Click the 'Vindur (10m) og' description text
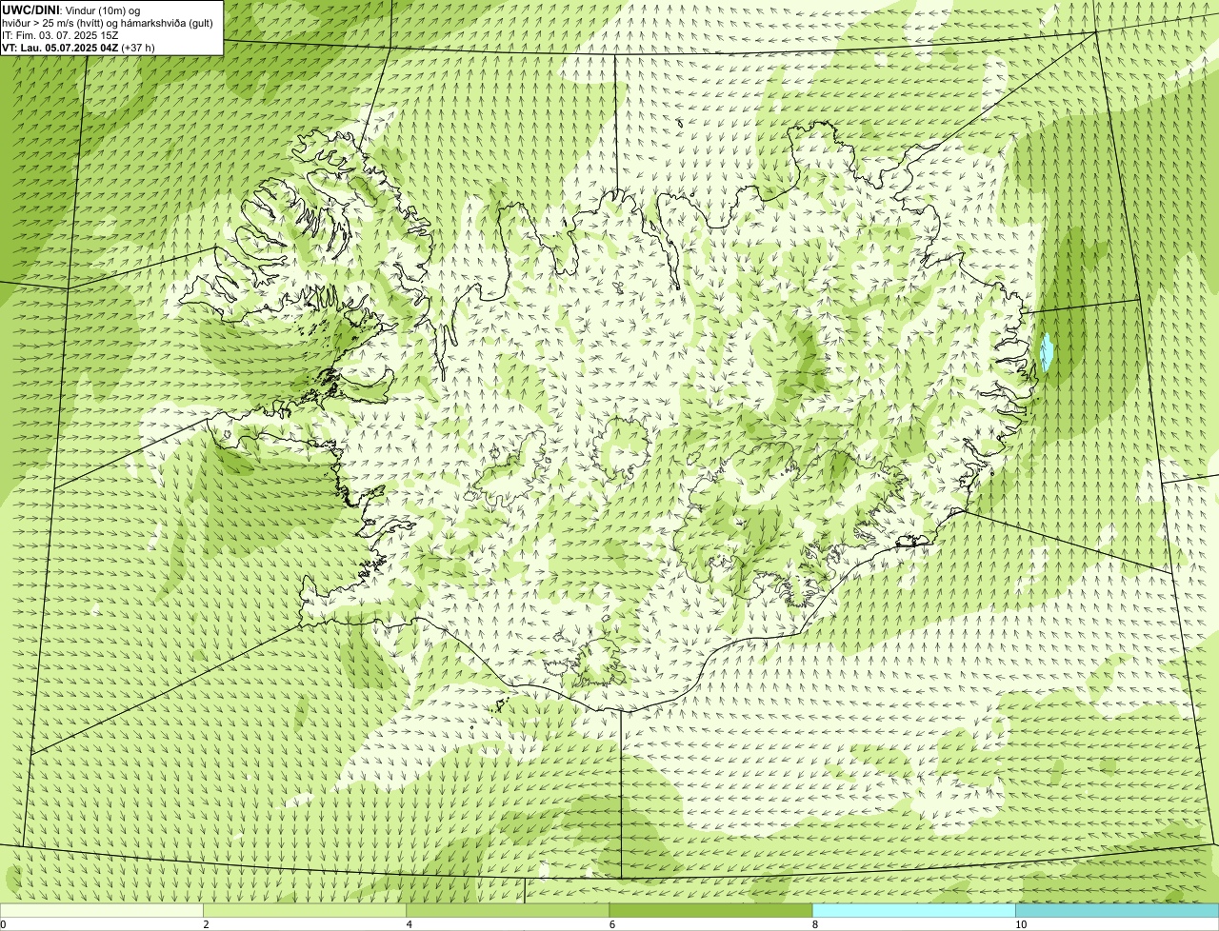Image resolution: width=1219 pixels, height=931 pixels. 102,10
